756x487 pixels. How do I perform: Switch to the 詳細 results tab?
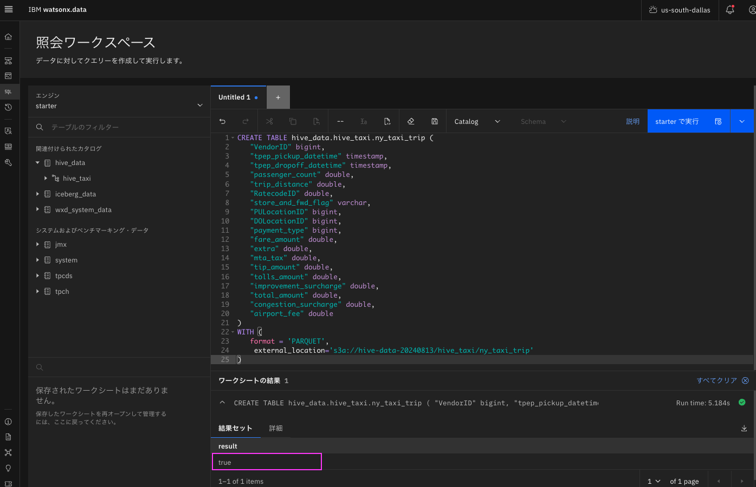(x=276, y=429)
